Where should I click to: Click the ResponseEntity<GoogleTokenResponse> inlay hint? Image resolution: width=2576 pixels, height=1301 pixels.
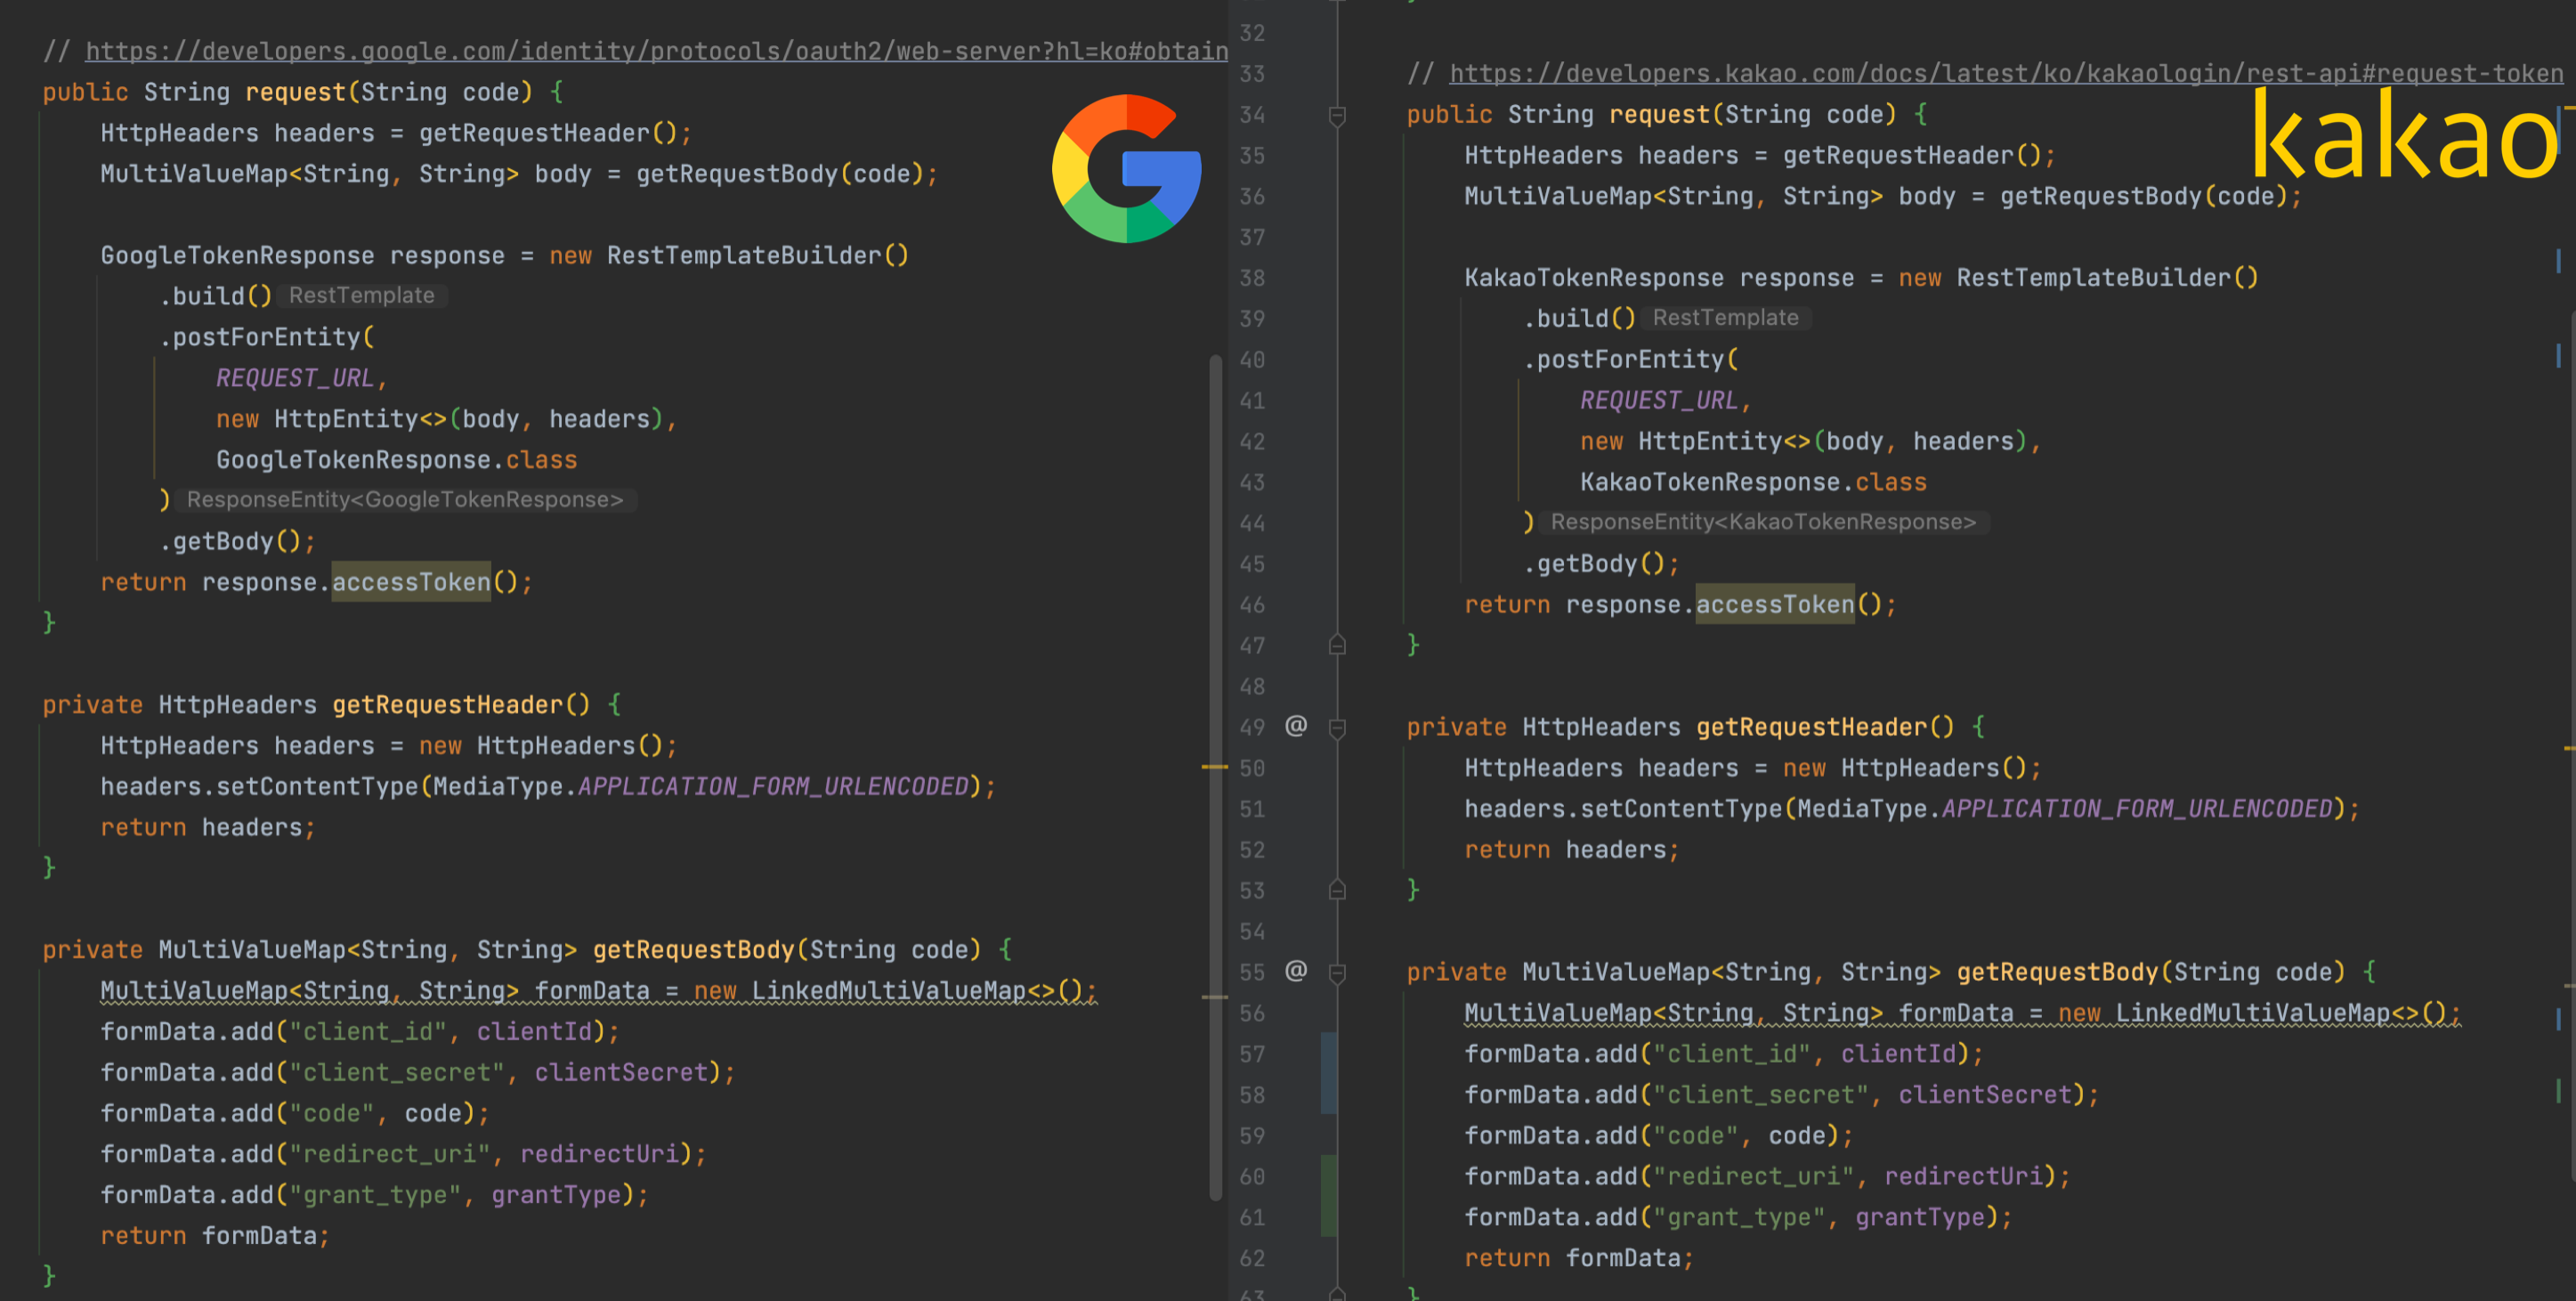tap(404, 500)
